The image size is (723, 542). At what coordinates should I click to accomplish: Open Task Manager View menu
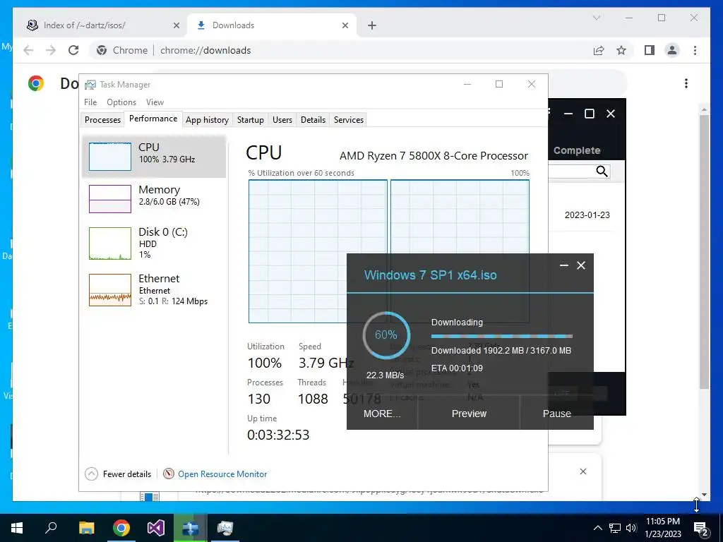coord(155,102)
